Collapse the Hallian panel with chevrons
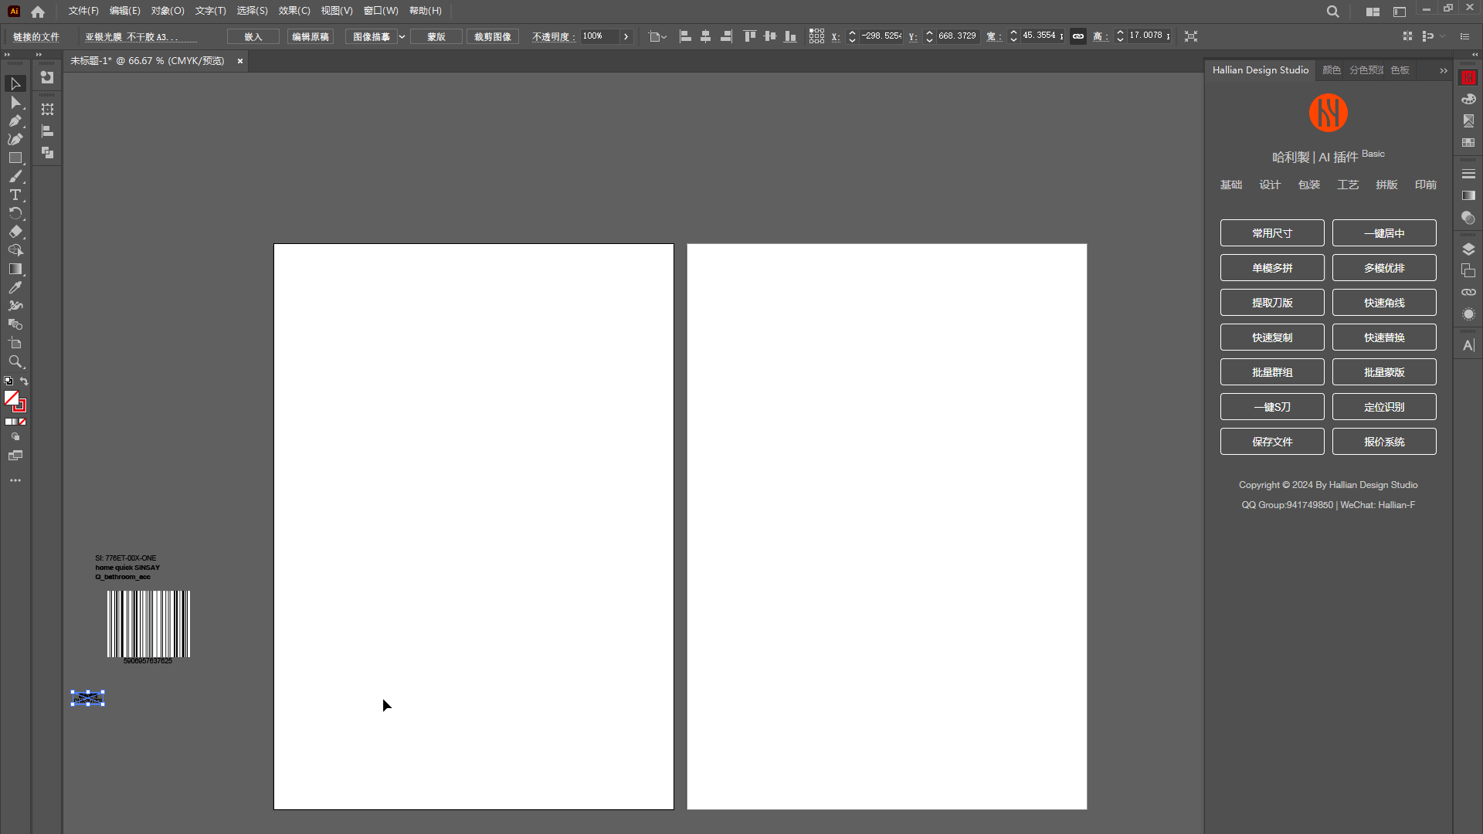The height and width of the screenshot is (834, 1483). pyautogui.click(x=1443, y=70)
